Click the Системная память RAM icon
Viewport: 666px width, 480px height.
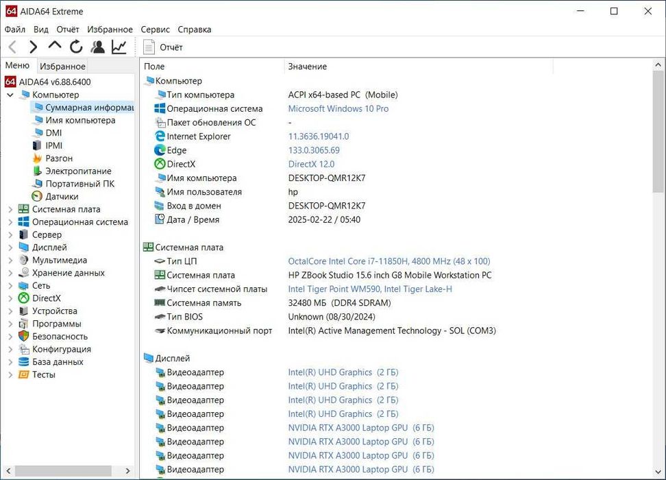(160, 302)
